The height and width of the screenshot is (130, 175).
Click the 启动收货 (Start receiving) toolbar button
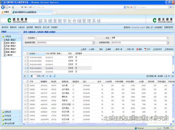[x=157, y=49]
